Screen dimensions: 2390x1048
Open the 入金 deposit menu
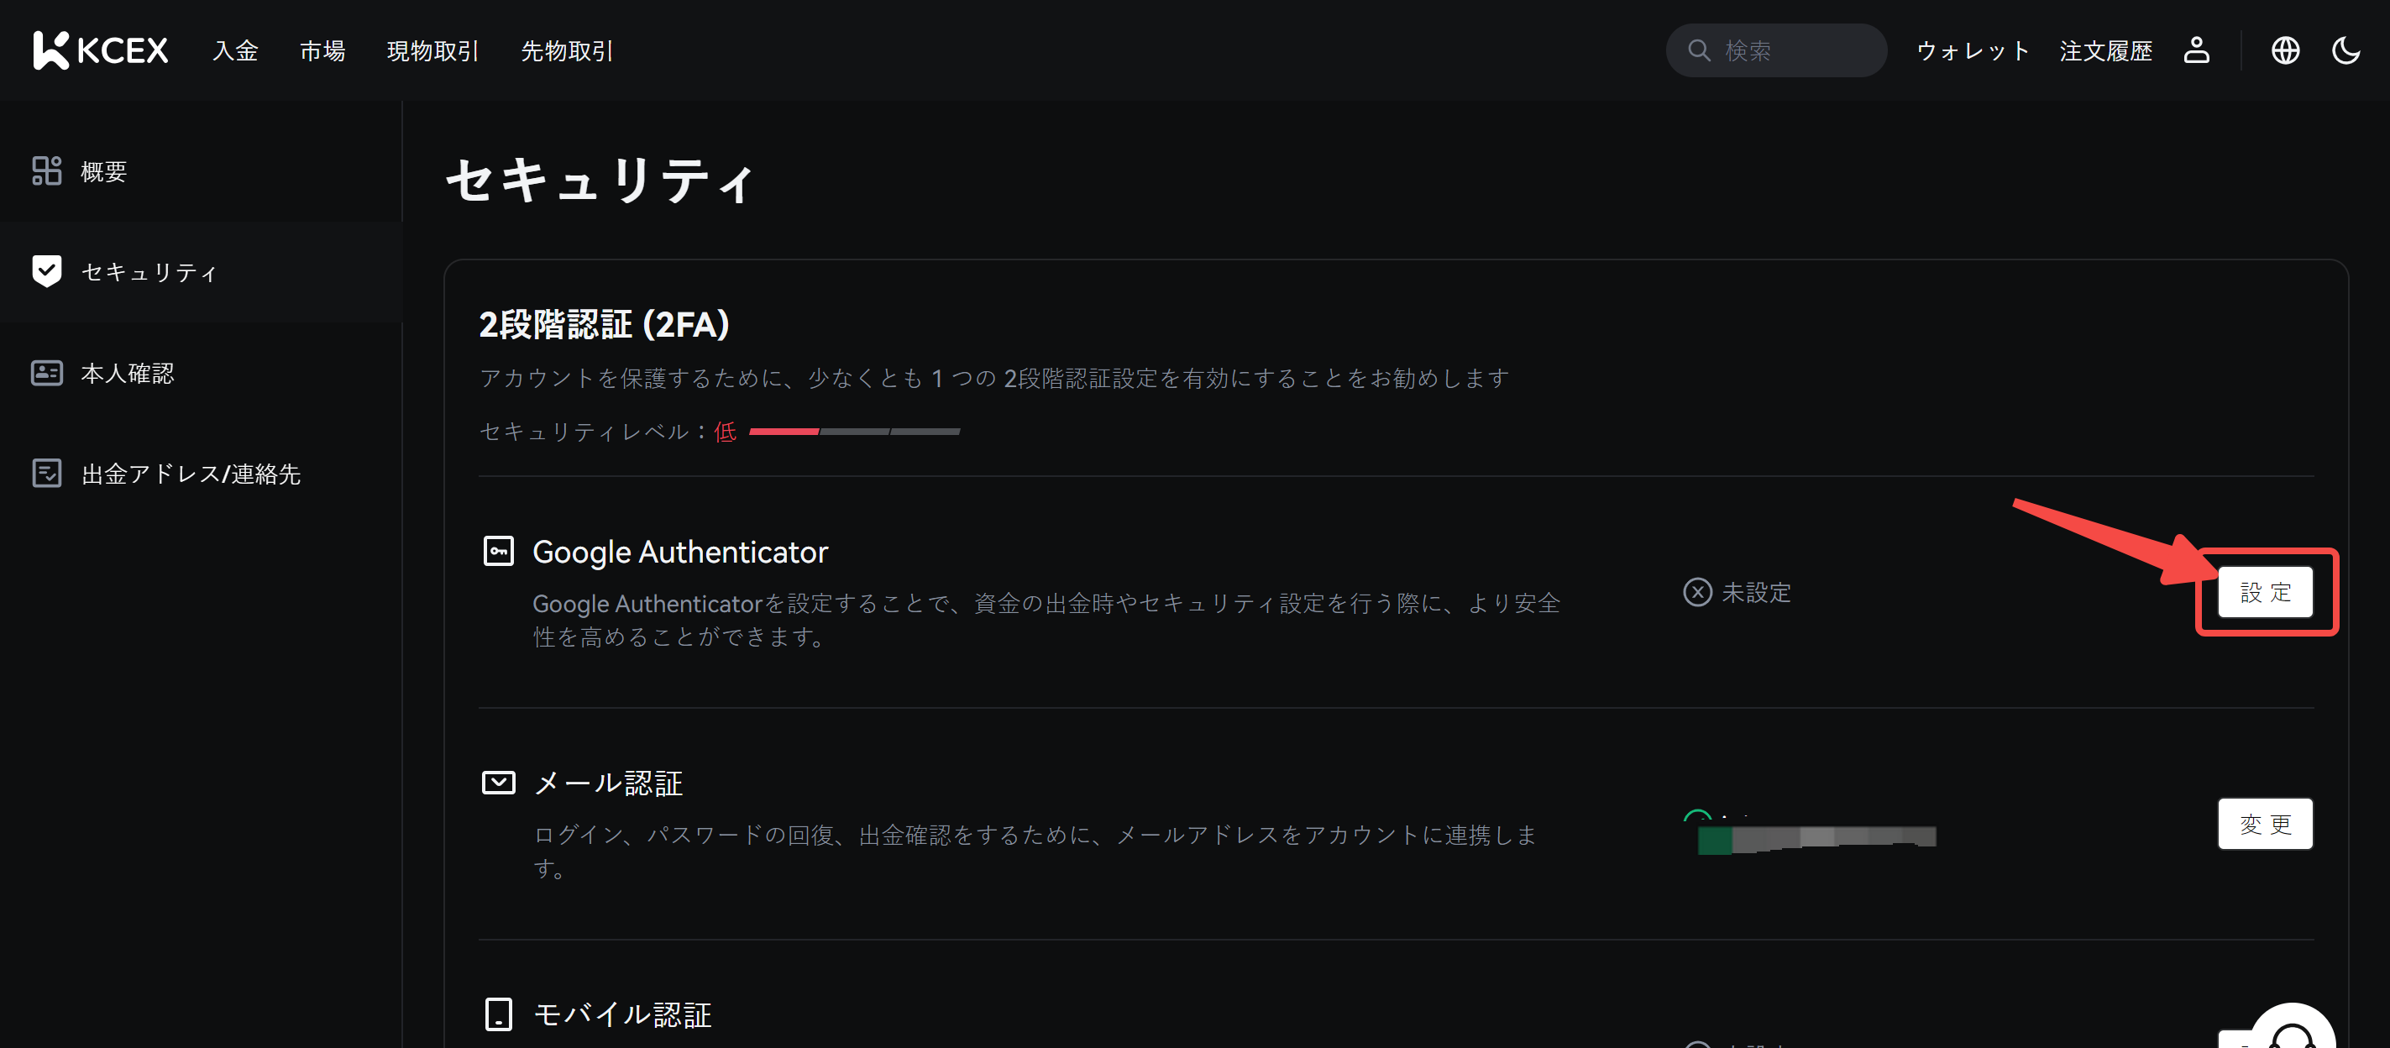click(x=235, y=51)
